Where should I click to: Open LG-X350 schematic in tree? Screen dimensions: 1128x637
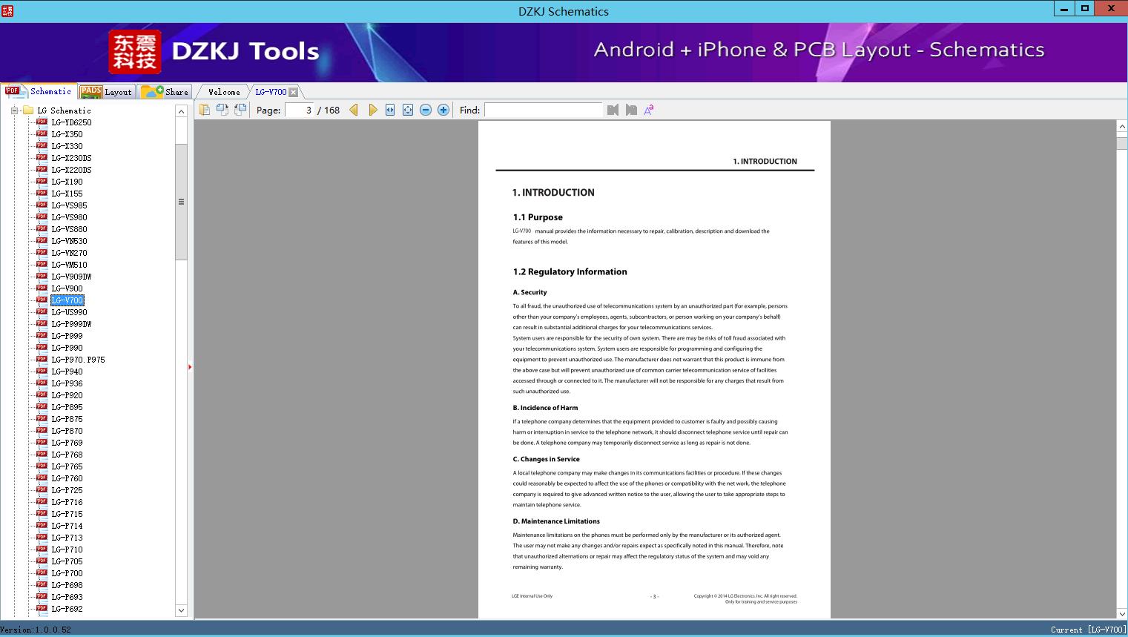click(x=67, y=134)
